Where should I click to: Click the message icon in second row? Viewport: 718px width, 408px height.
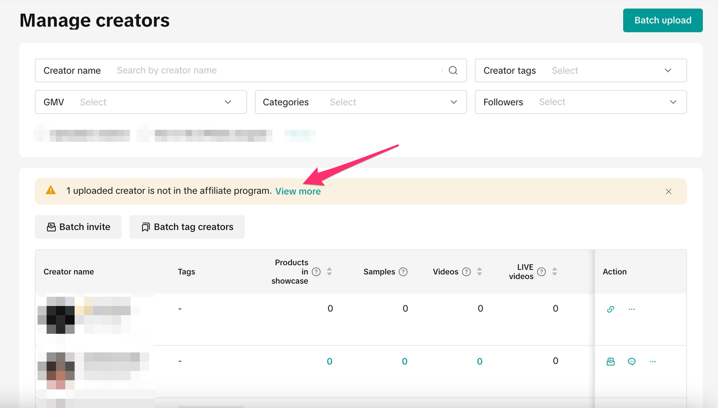point(632,361)
